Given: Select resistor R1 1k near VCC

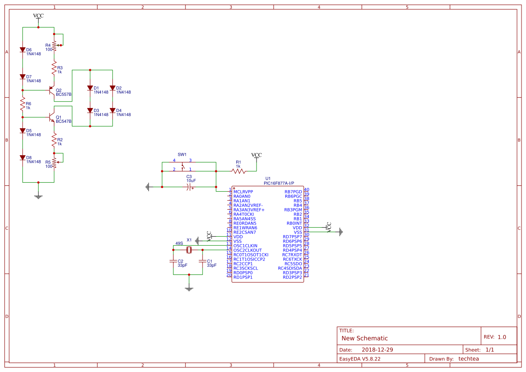Looking at the screenshot, I should click(x=238, y=171).
